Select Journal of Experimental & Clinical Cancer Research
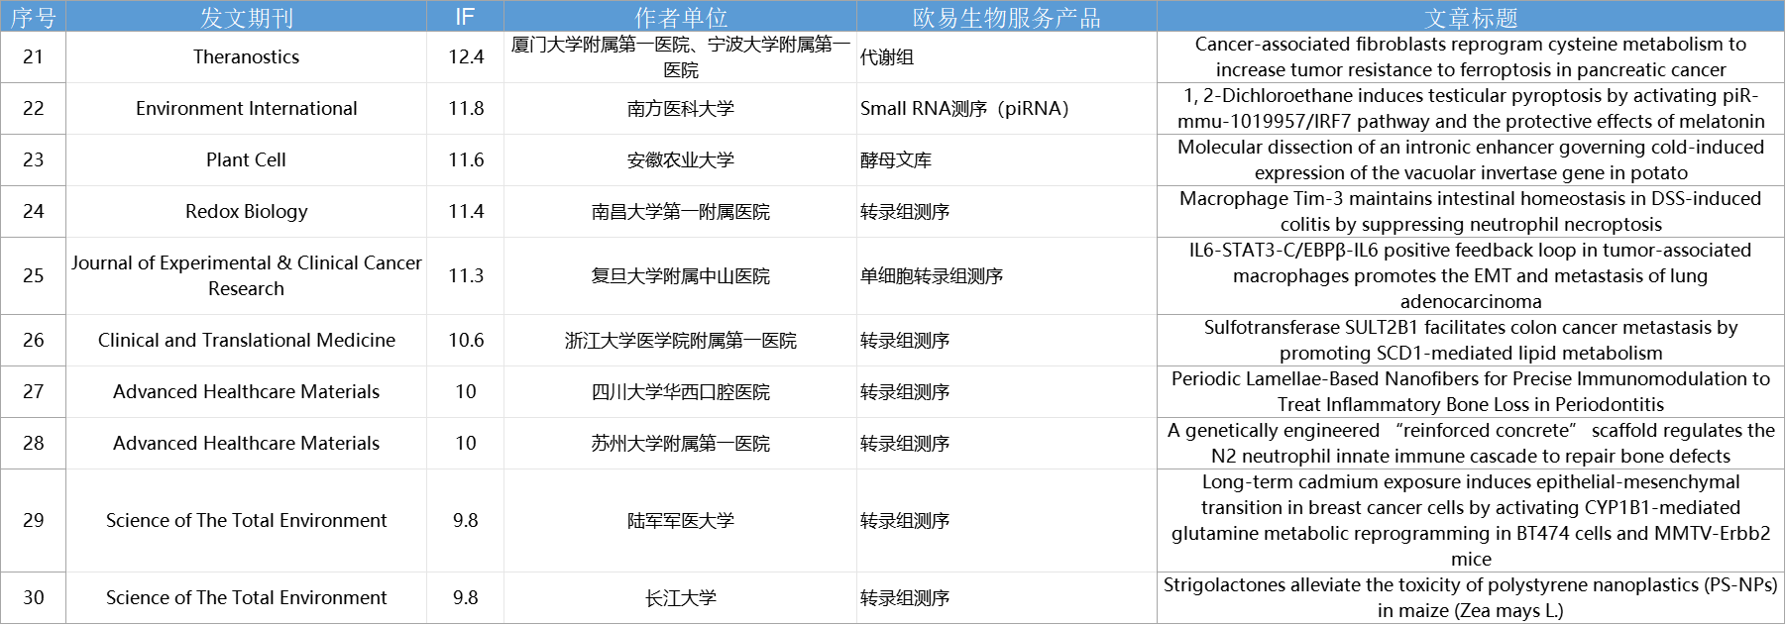Viewport: 1786px width, 625px height. click(x=246, y=275)
